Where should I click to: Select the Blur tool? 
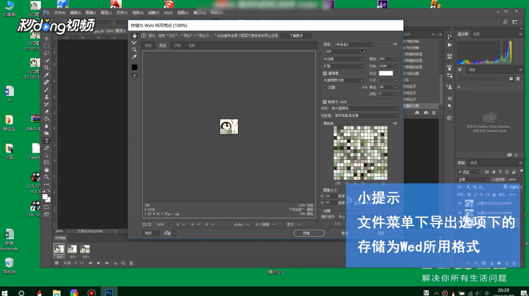[47, 126]
